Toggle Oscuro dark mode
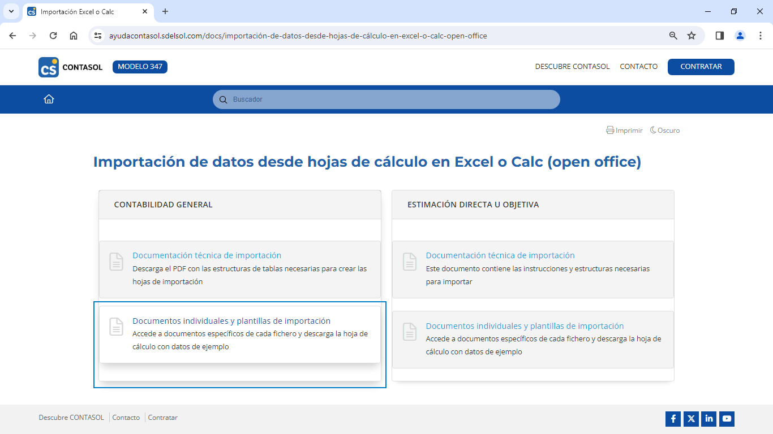Viewport: 773px width, 434px height. [x=665, y=130]
